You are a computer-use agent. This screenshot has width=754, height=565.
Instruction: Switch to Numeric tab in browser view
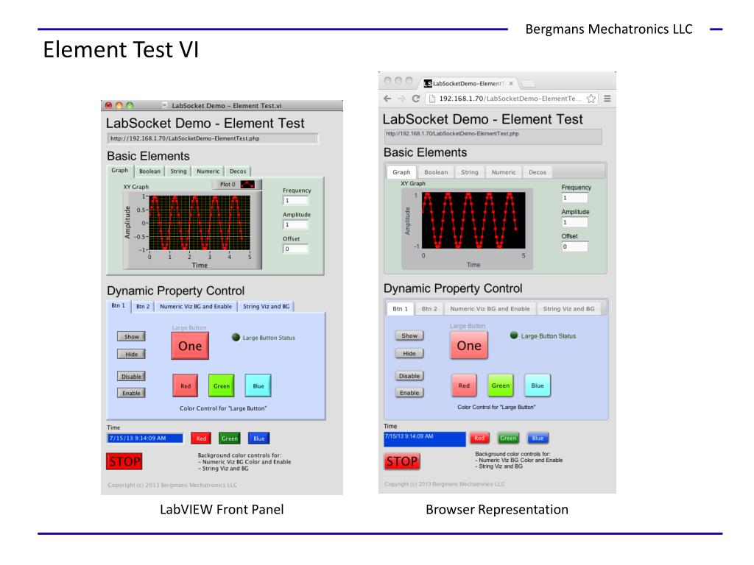[x=504, y=172]
